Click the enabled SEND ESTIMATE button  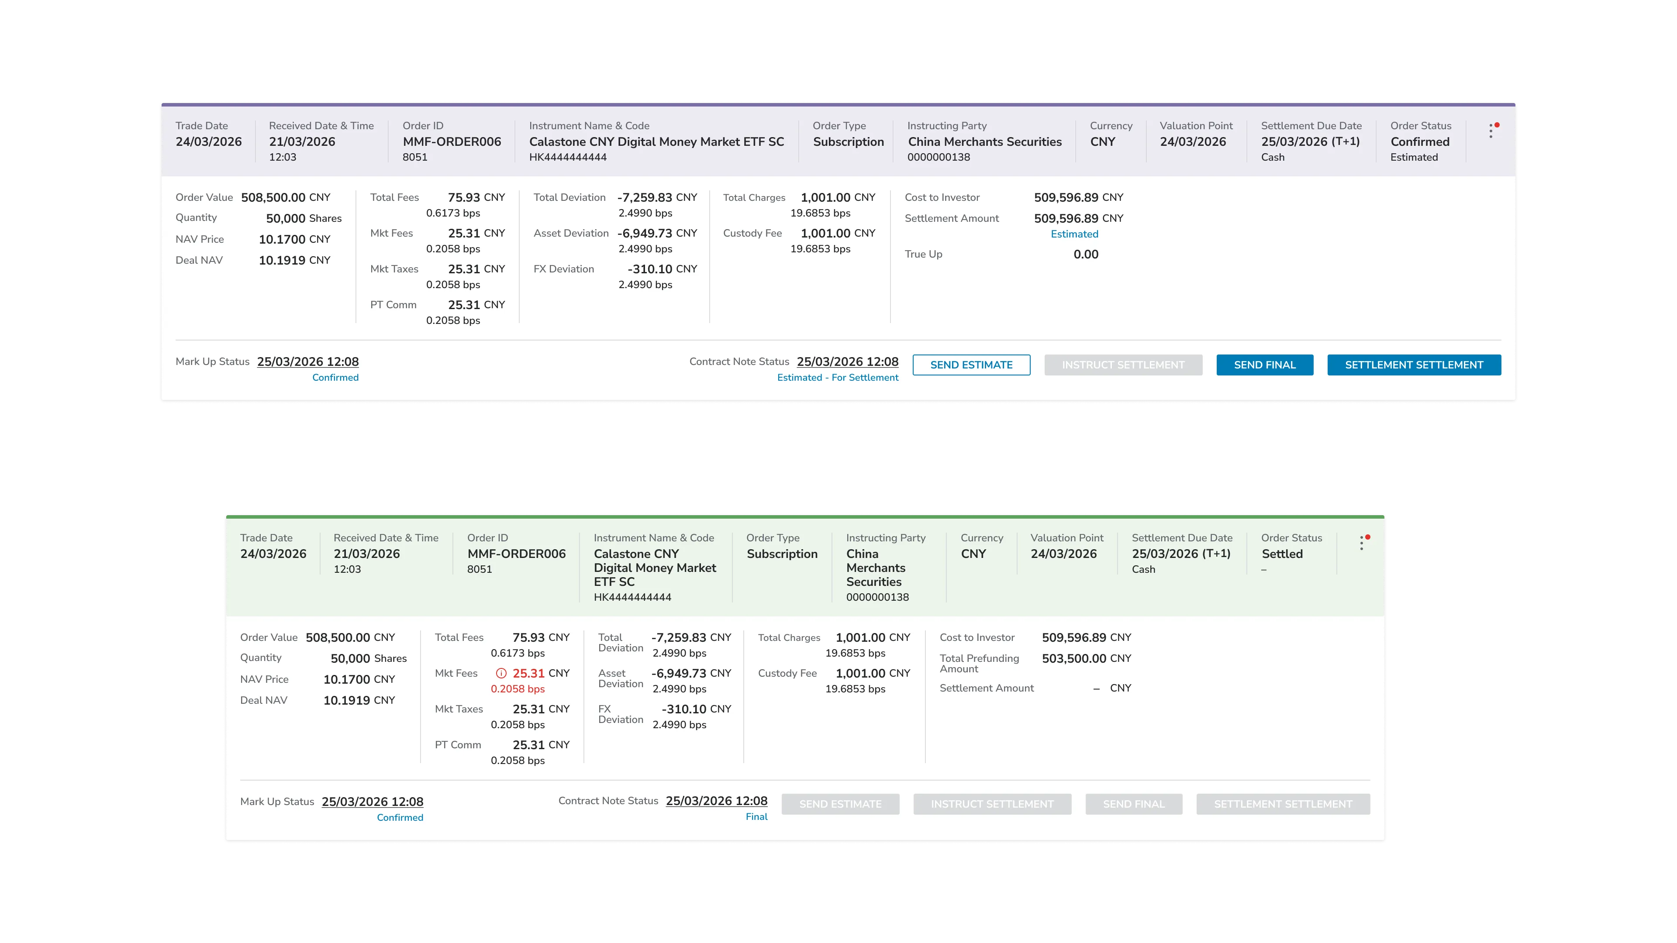tap(971, 365)
